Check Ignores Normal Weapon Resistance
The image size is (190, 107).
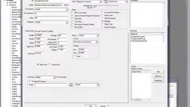[73, 16]
